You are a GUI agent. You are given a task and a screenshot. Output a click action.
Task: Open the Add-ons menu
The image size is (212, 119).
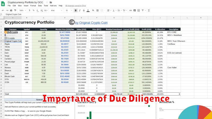click(53, 6)
